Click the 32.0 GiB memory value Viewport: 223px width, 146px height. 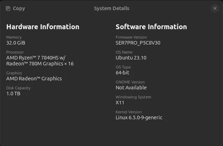point(16,43)
